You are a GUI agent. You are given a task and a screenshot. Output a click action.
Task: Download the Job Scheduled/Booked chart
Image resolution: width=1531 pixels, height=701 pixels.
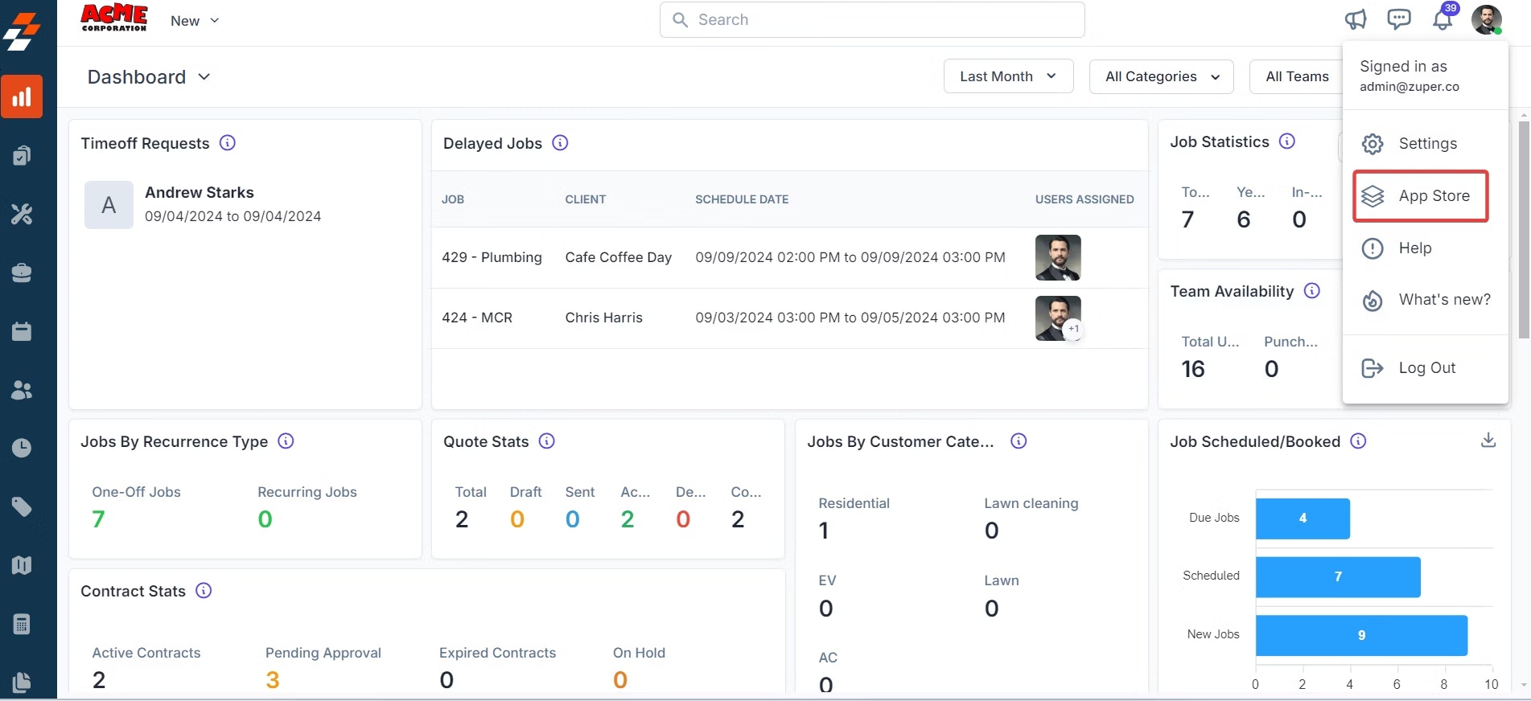(x=1488, y=440)
